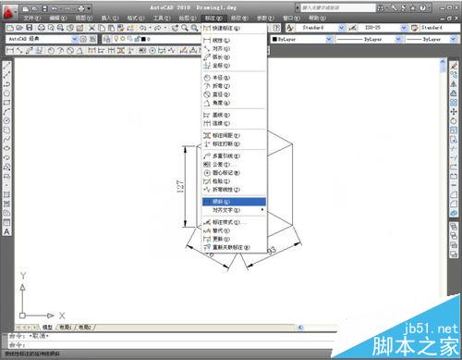Open the 工具 menu

tap(162, 19)
